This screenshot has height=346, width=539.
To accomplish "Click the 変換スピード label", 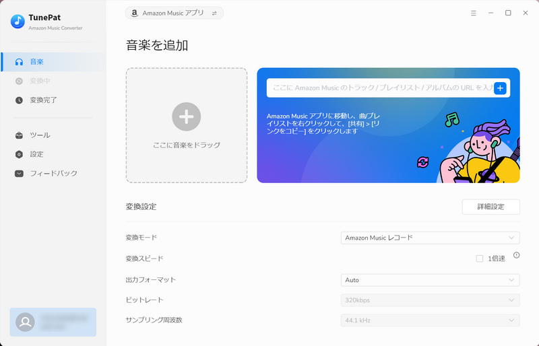I will coord(144,258).
